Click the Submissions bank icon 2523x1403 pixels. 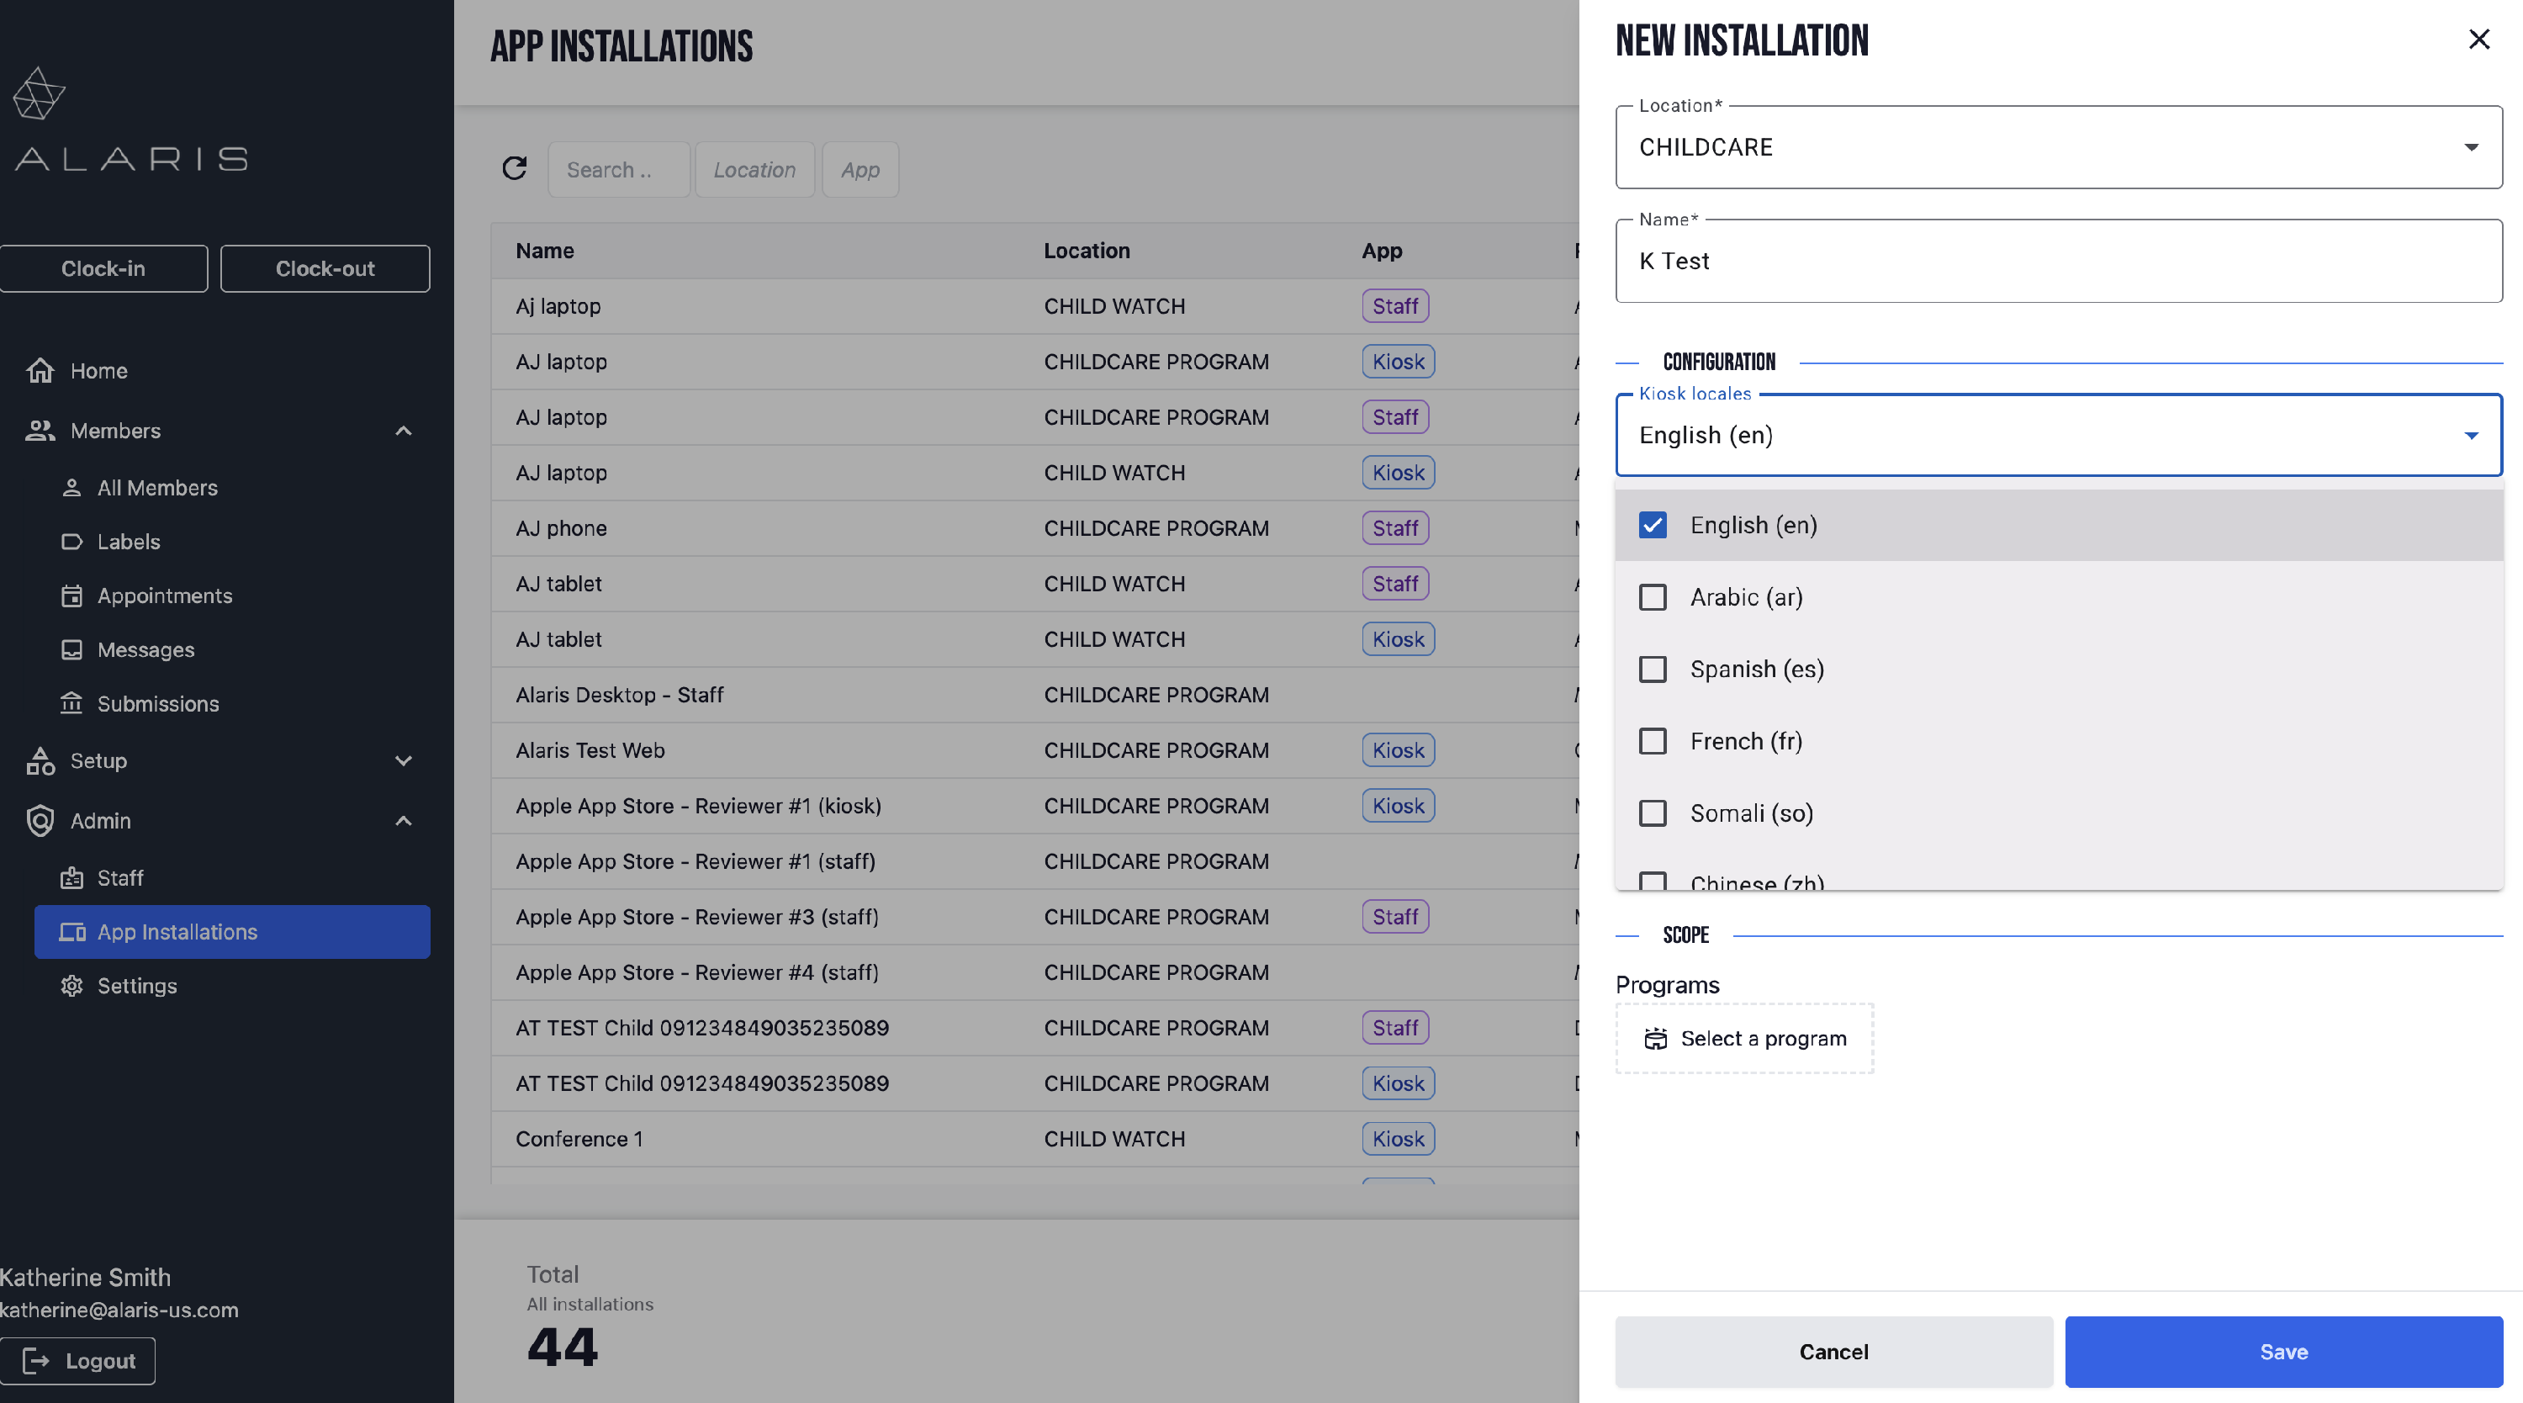[x=71, y=703]
